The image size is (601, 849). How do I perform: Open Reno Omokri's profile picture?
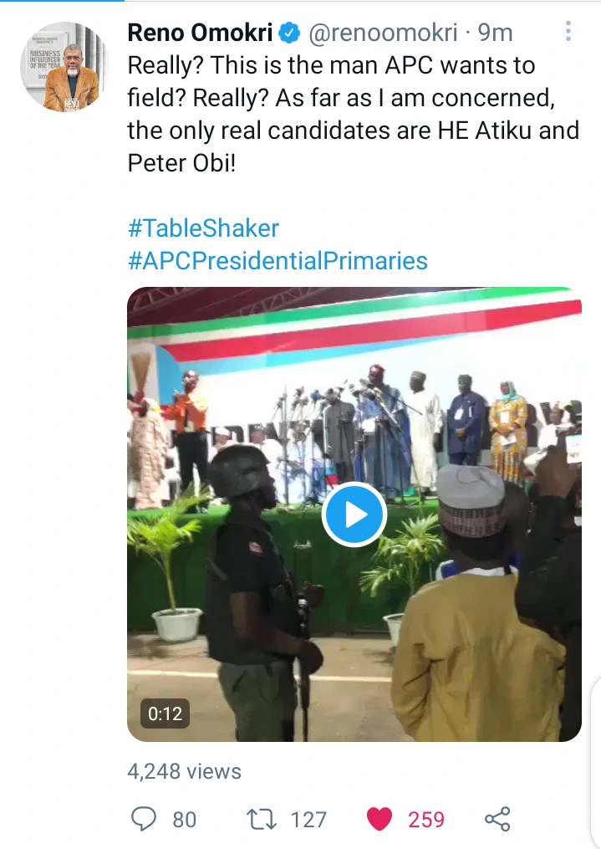click(64, 67)
